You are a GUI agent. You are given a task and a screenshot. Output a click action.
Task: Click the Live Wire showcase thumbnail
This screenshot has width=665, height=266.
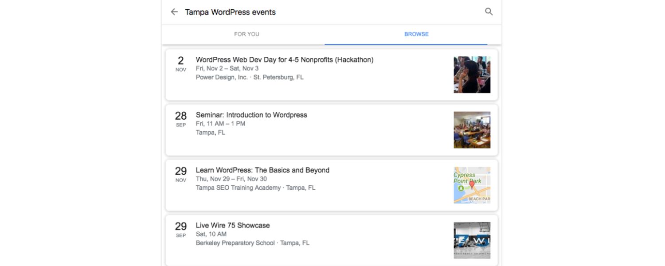pyautogui.click(x=472, y=240)
